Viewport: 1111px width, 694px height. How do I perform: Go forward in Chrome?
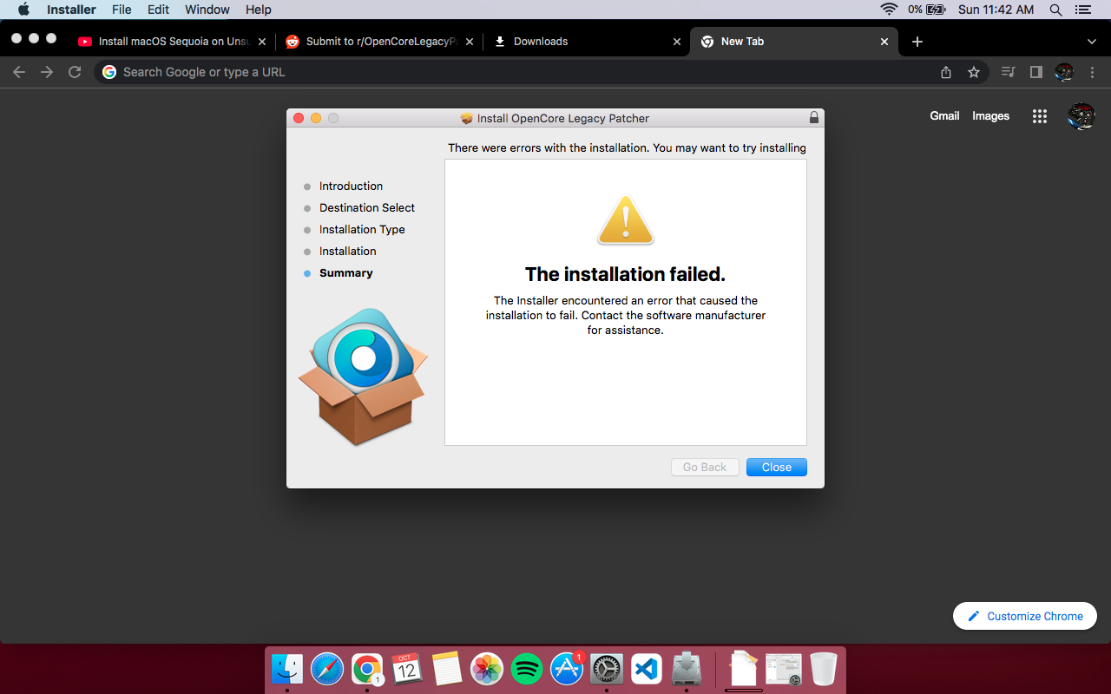47,72
